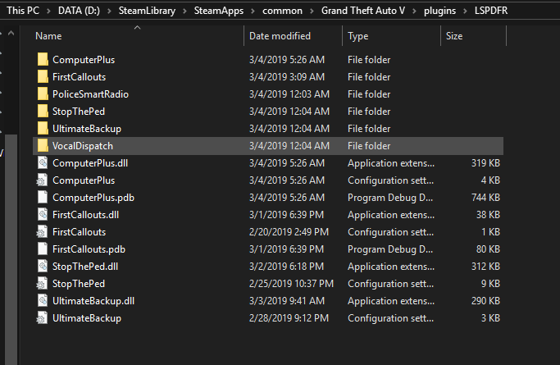Viewport: 560px width, 365px height.
Task: Select the FirstCallouts.pdb file name
Action: [89, 249]
